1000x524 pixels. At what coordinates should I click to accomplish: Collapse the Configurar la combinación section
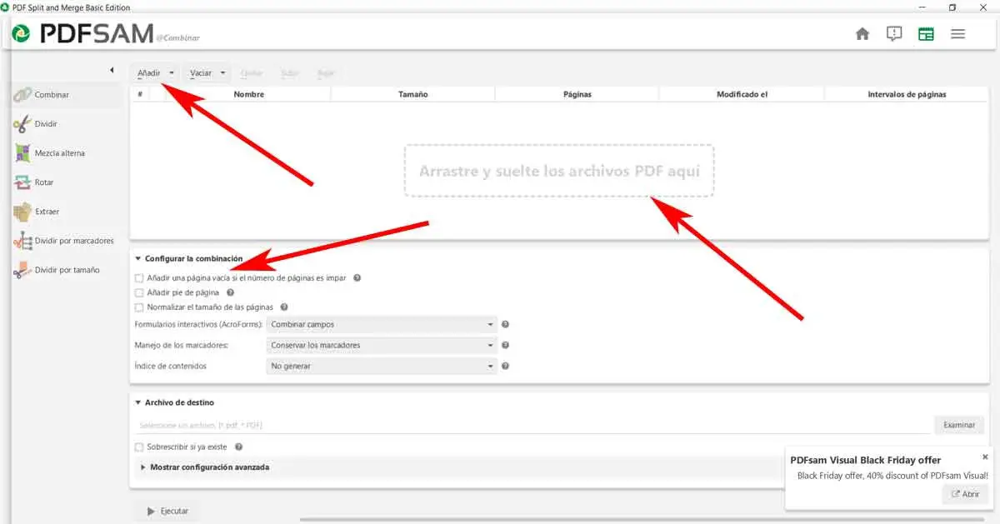click(138, 259)
